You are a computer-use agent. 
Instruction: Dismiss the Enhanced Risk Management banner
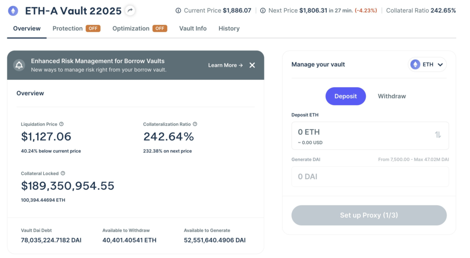click(x=252, y=65)
